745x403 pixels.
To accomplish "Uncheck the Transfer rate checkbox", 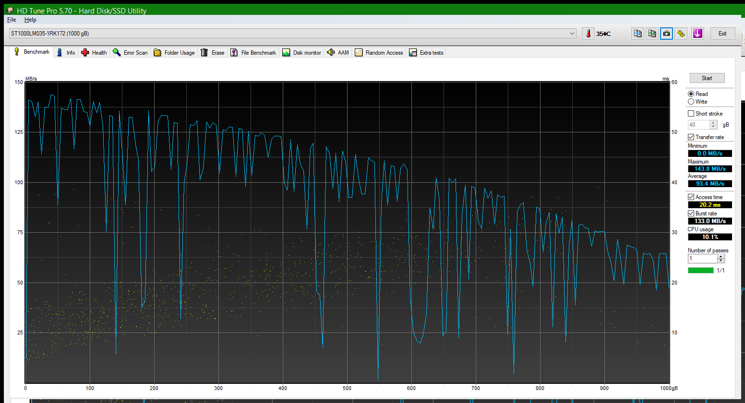I will (691, 137).
